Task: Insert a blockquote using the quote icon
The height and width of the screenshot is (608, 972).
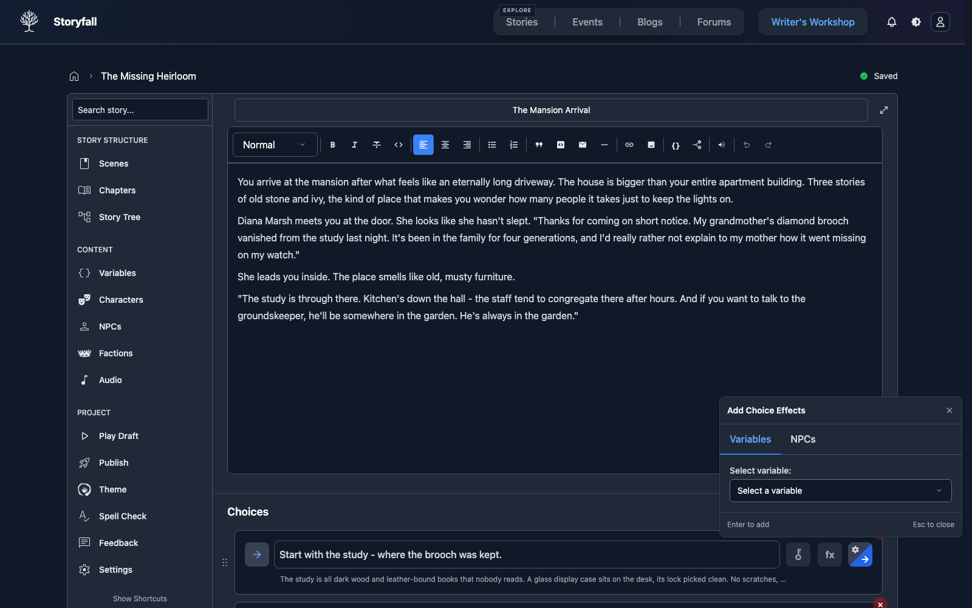Action: coord(539,145)
